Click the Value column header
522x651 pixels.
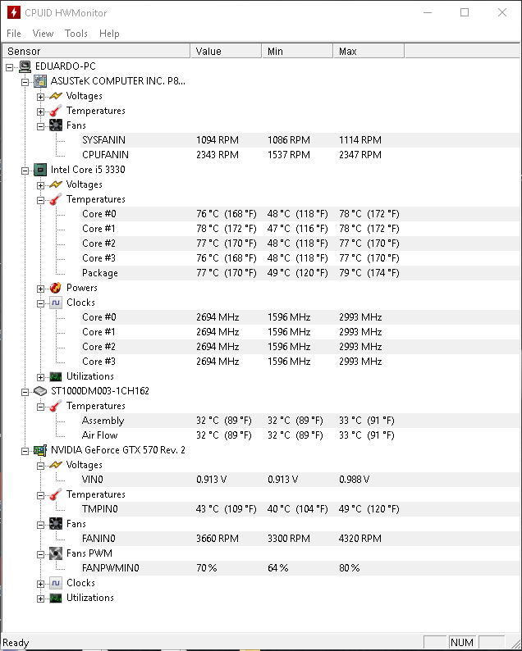(x=226, y=51)
